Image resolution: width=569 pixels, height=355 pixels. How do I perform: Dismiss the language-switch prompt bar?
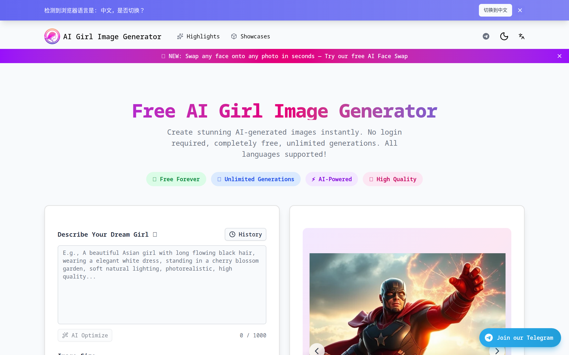pyautogui.click(x=520, y=10)
